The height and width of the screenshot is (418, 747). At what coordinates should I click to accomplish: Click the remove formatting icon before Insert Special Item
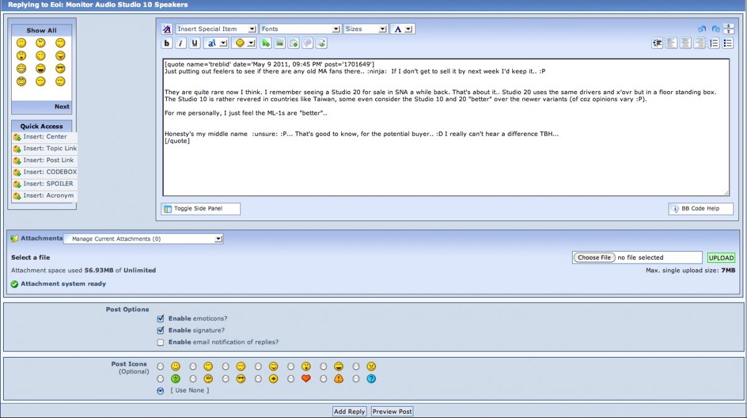click(167, 29)
